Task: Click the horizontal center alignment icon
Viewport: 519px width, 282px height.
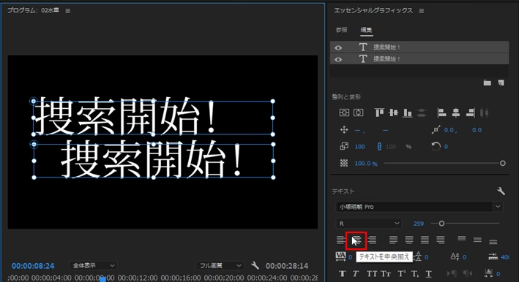Action: click(359, 113)
